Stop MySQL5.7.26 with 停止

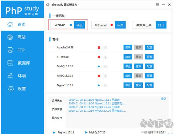tap(128, 66)
